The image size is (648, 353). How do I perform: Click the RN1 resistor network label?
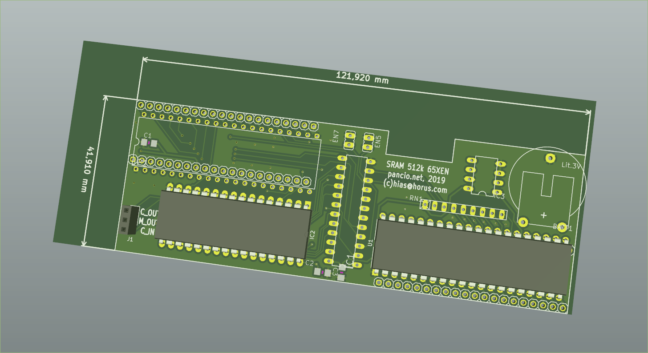pos(416,198)
